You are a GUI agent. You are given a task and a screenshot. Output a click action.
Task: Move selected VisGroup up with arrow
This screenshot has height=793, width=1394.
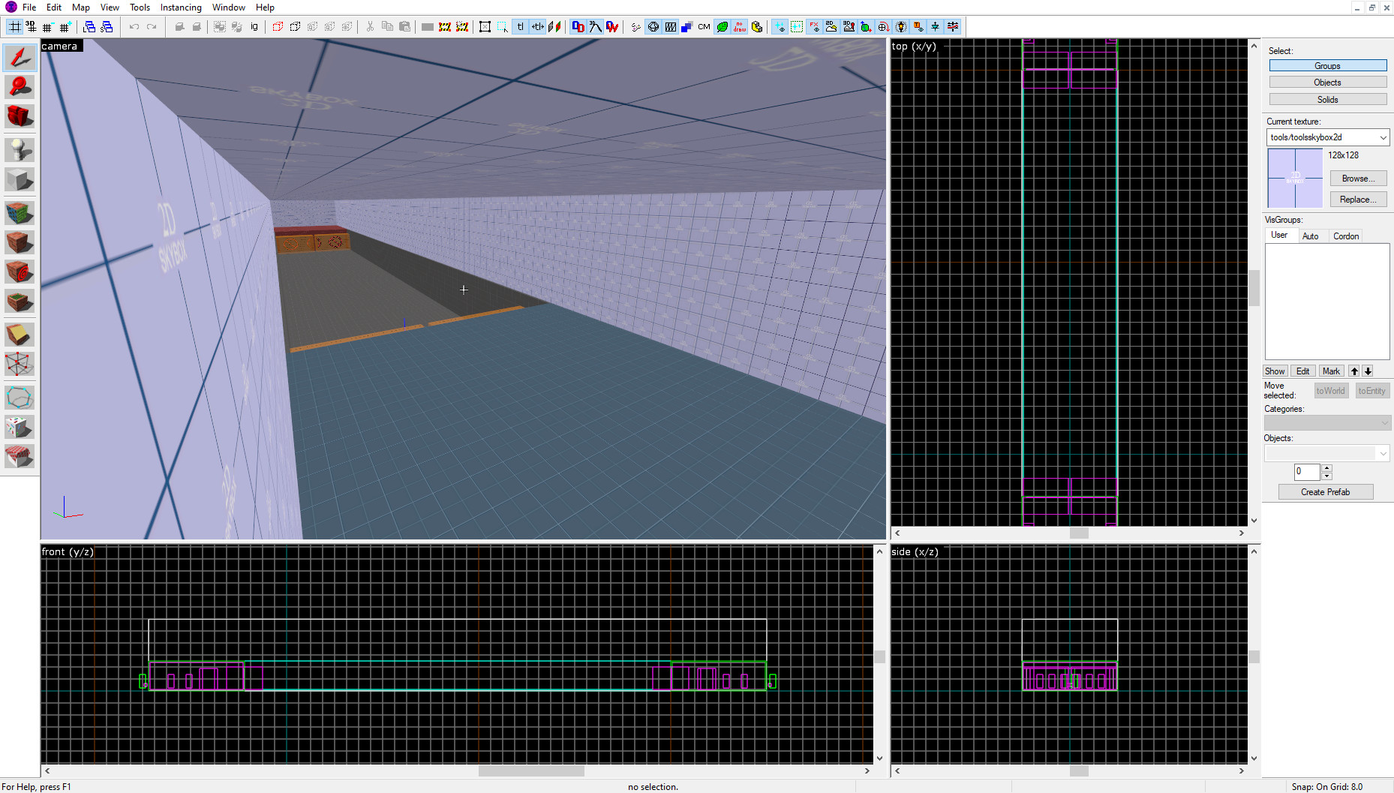click(1354, 371)
